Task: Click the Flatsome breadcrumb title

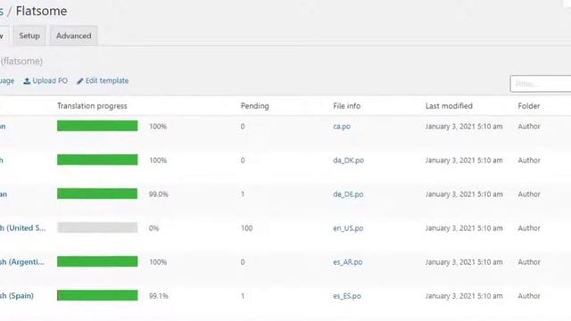Action: tap(41, 11)
